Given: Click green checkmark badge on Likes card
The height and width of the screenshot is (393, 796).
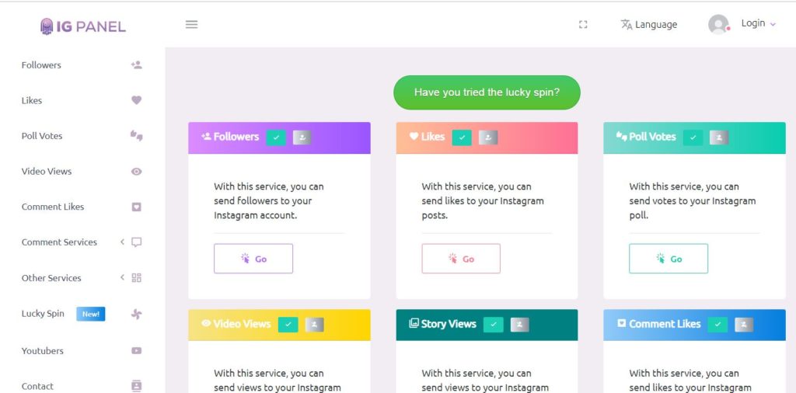Looking at the screenshot, I should [462, 137].
